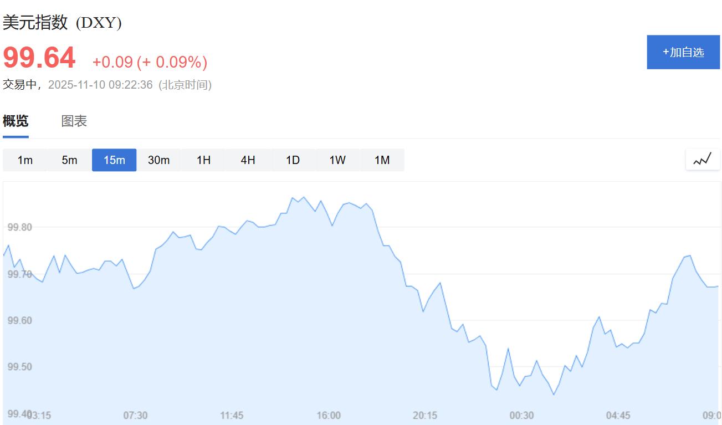Click the 07:30 time axis label
This screenshot has height=425, width=722.
135,416
